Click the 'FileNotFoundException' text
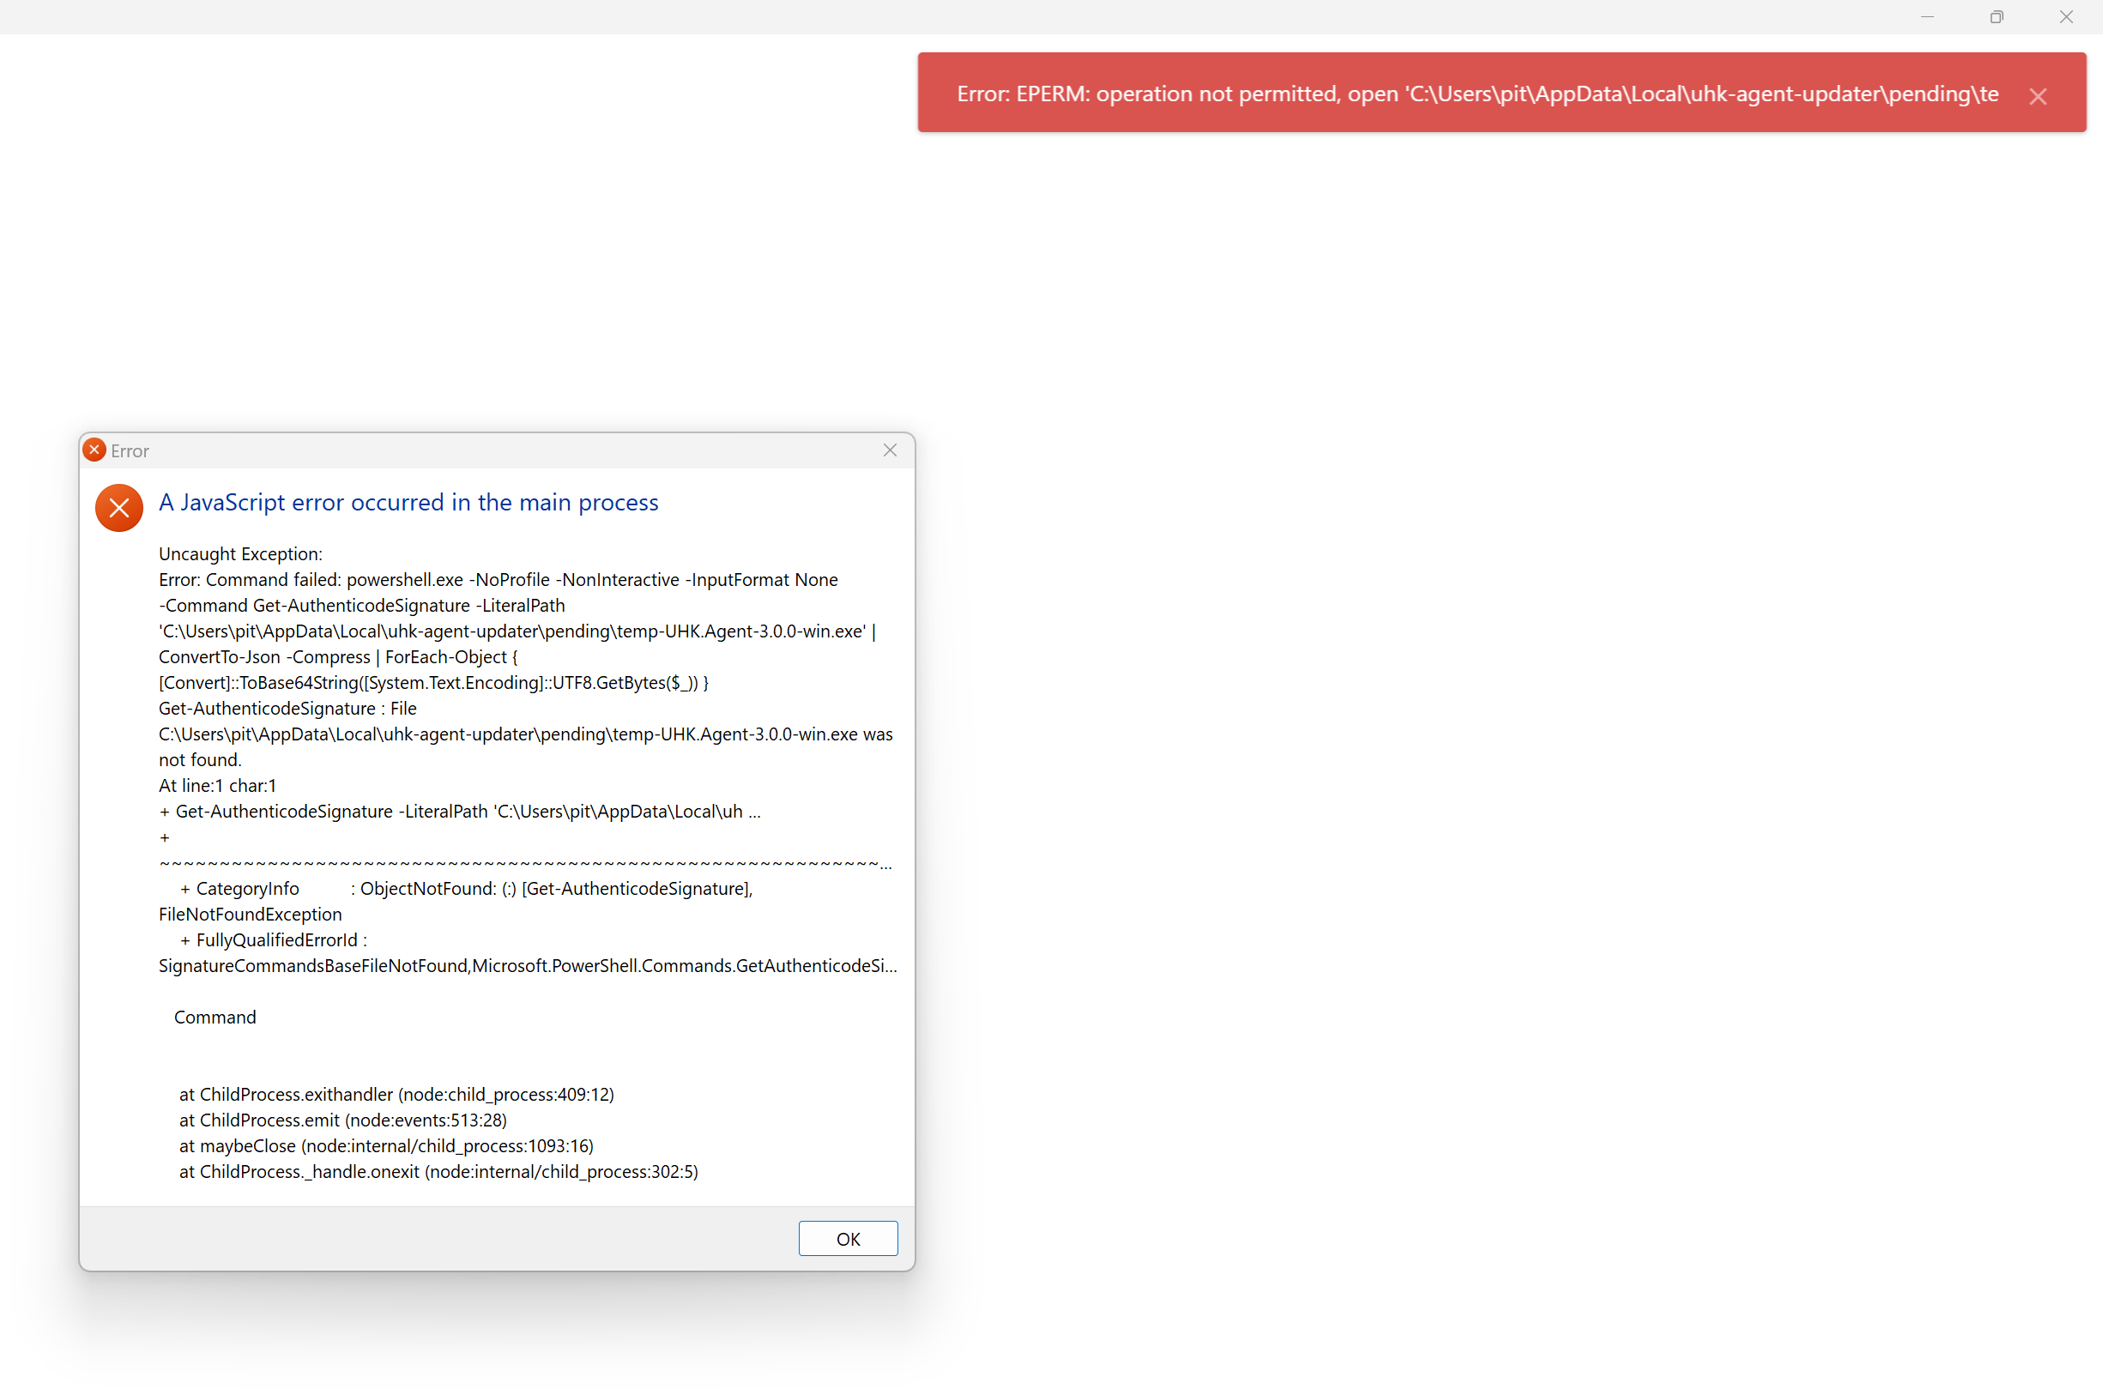The width and height of the screenshot is (2103, 1389). pos(250,915)
